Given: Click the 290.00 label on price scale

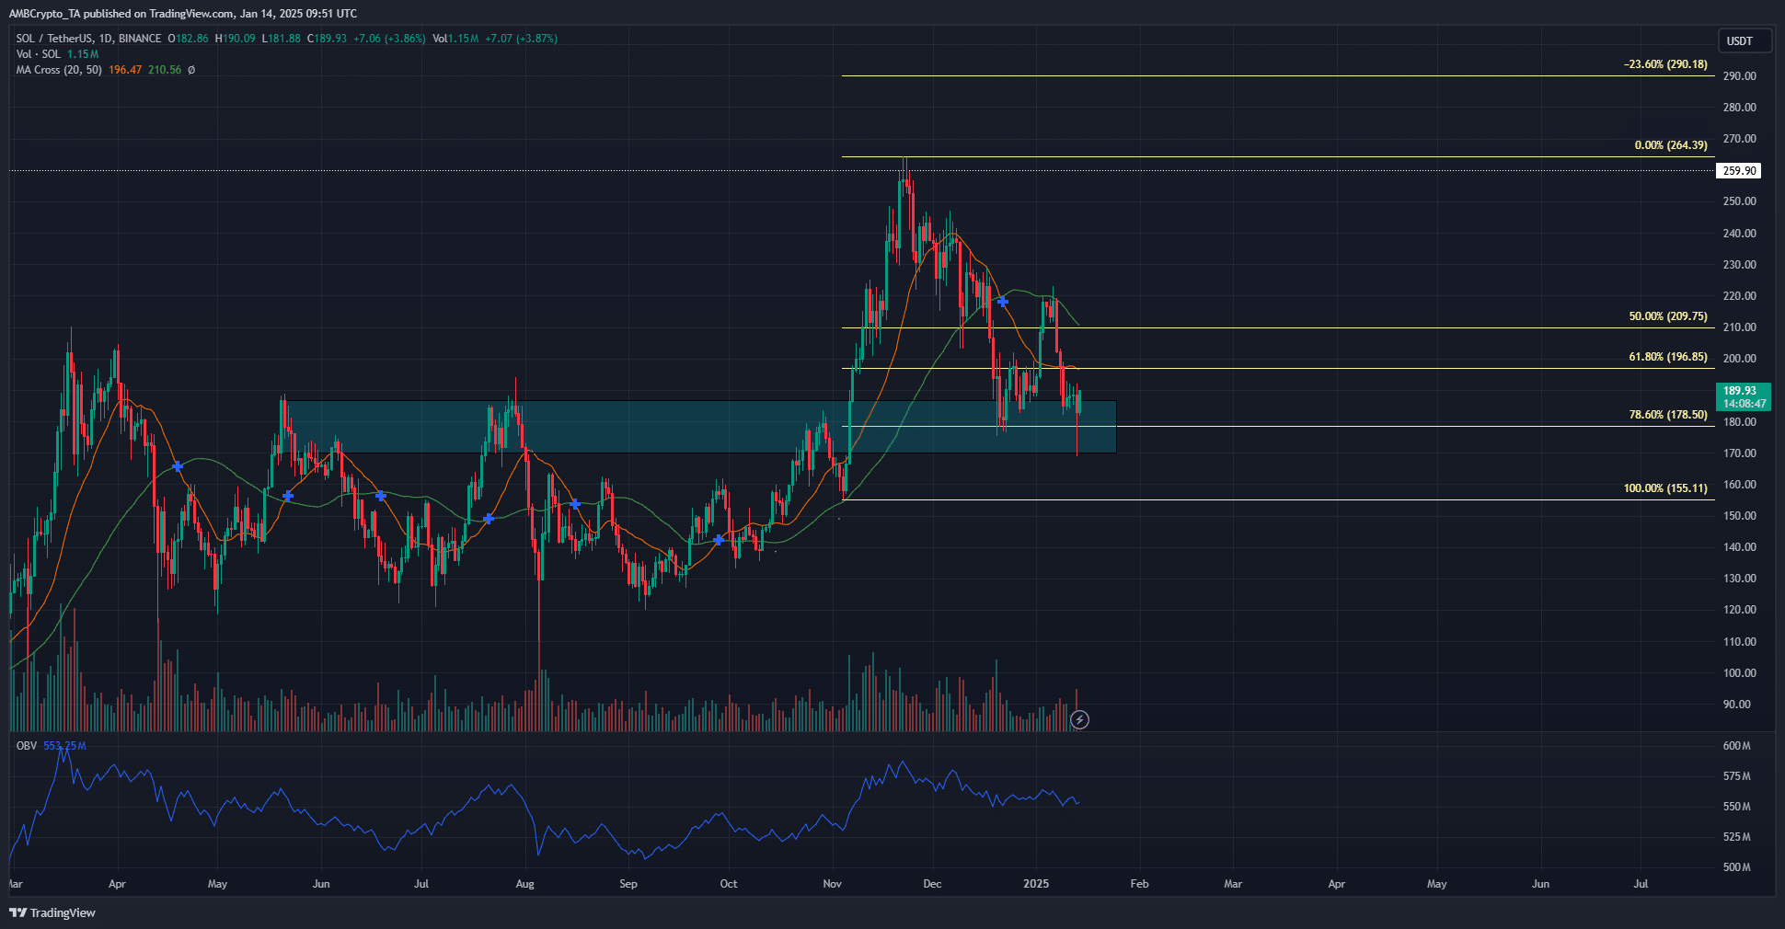Looking at the screenshot, I should (1740, 76).
